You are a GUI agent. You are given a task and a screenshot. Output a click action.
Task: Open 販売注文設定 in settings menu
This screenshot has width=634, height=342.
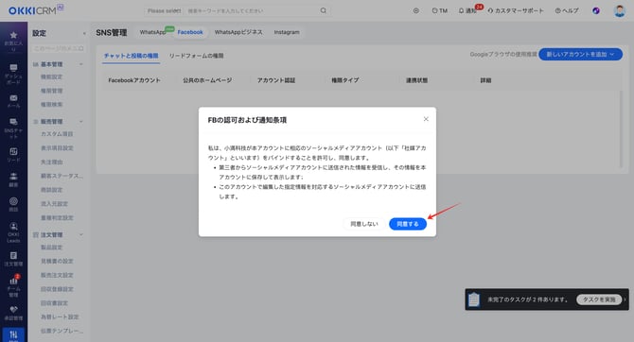pos(57,275)
